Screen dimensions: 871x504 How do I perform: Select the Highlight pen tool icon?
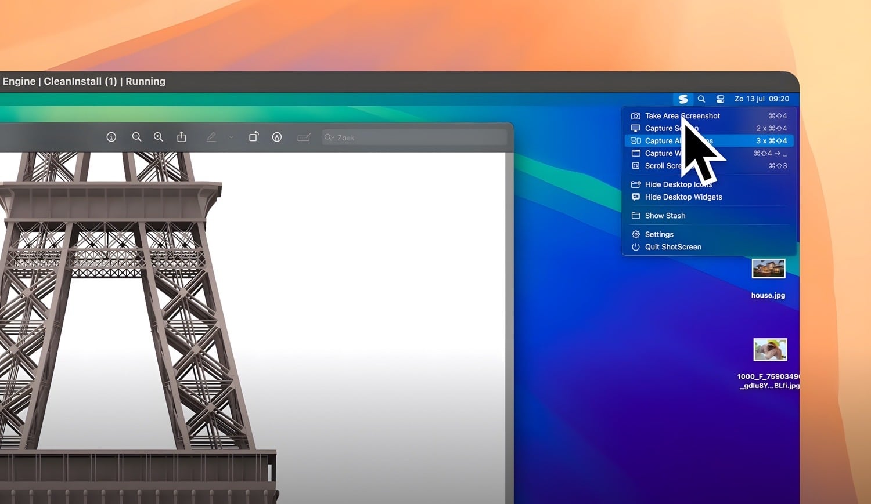[x=211, y=137]
